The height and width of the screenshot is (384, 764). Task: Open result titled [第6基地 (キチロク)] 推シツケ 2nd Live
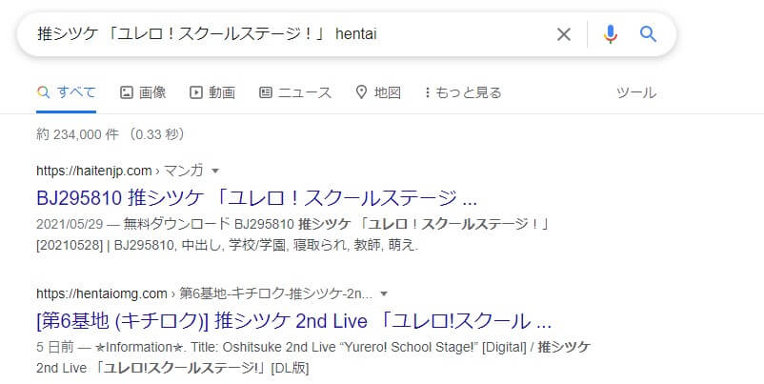pos(293,321)
